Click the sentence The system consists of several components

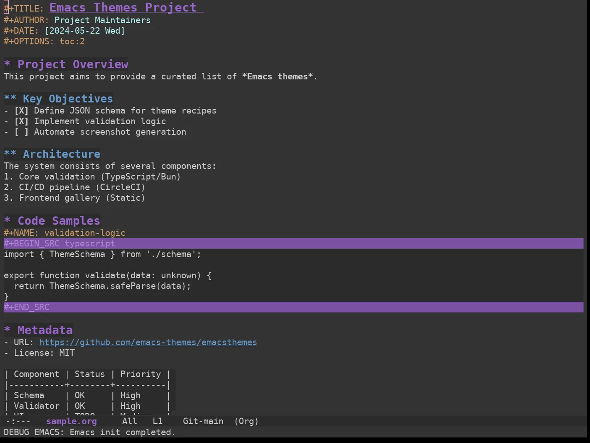pyautogui.click(x=110, y=166)
